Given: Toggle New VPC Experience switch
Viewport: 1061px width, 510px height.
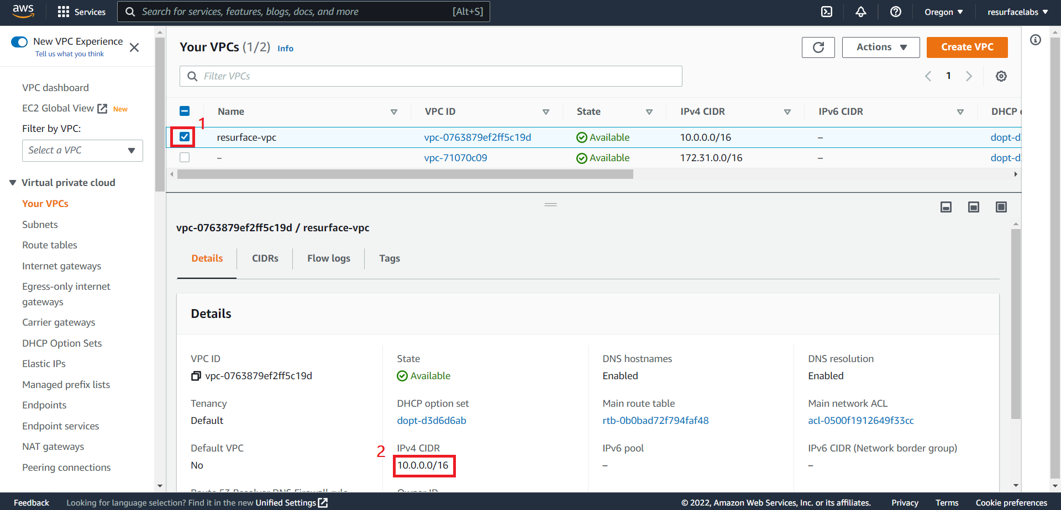Looking at the screenshot, I should (x=19, y=42).
